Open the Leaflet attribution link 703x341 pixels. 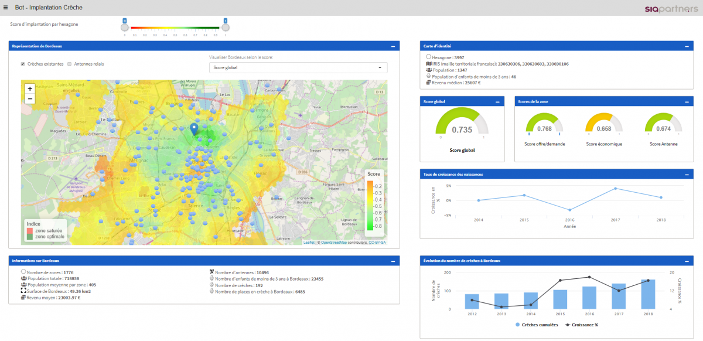tap(308, 242)
